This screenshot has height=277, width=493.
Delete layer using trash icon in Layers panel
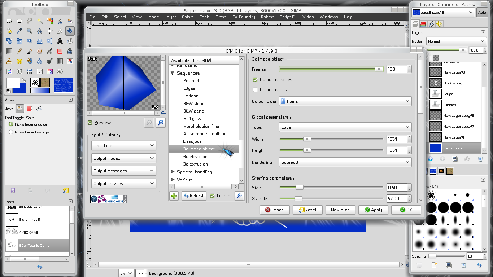click(x=480, y=159)
